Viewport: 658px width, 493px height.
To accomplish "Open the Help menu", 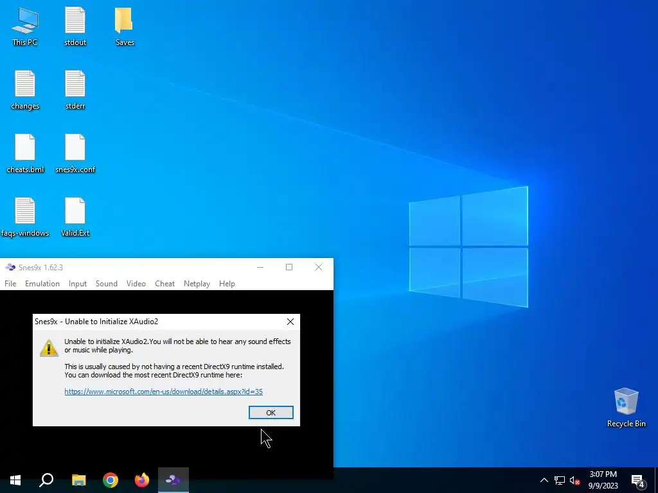I will tap(227, 284).
